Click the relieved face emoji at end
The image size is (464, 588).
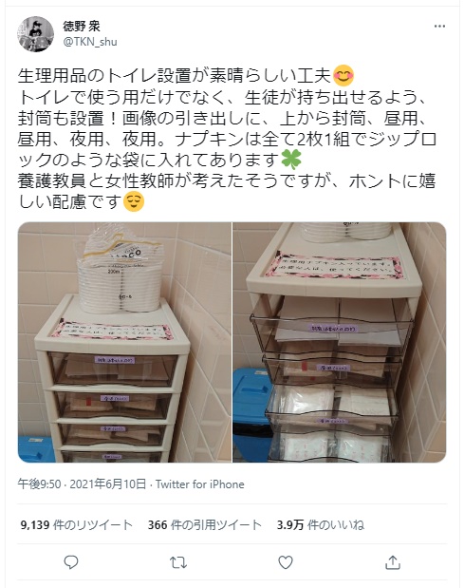[134, 201]
